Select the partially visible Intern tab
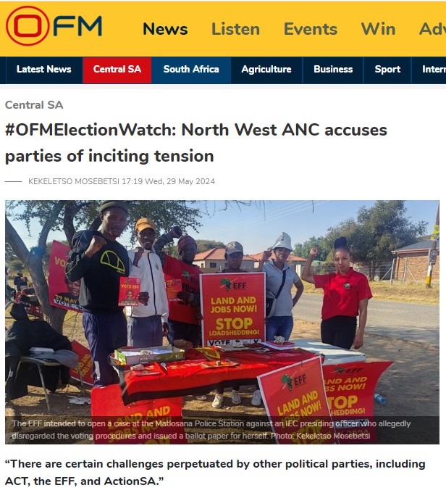 429,70
